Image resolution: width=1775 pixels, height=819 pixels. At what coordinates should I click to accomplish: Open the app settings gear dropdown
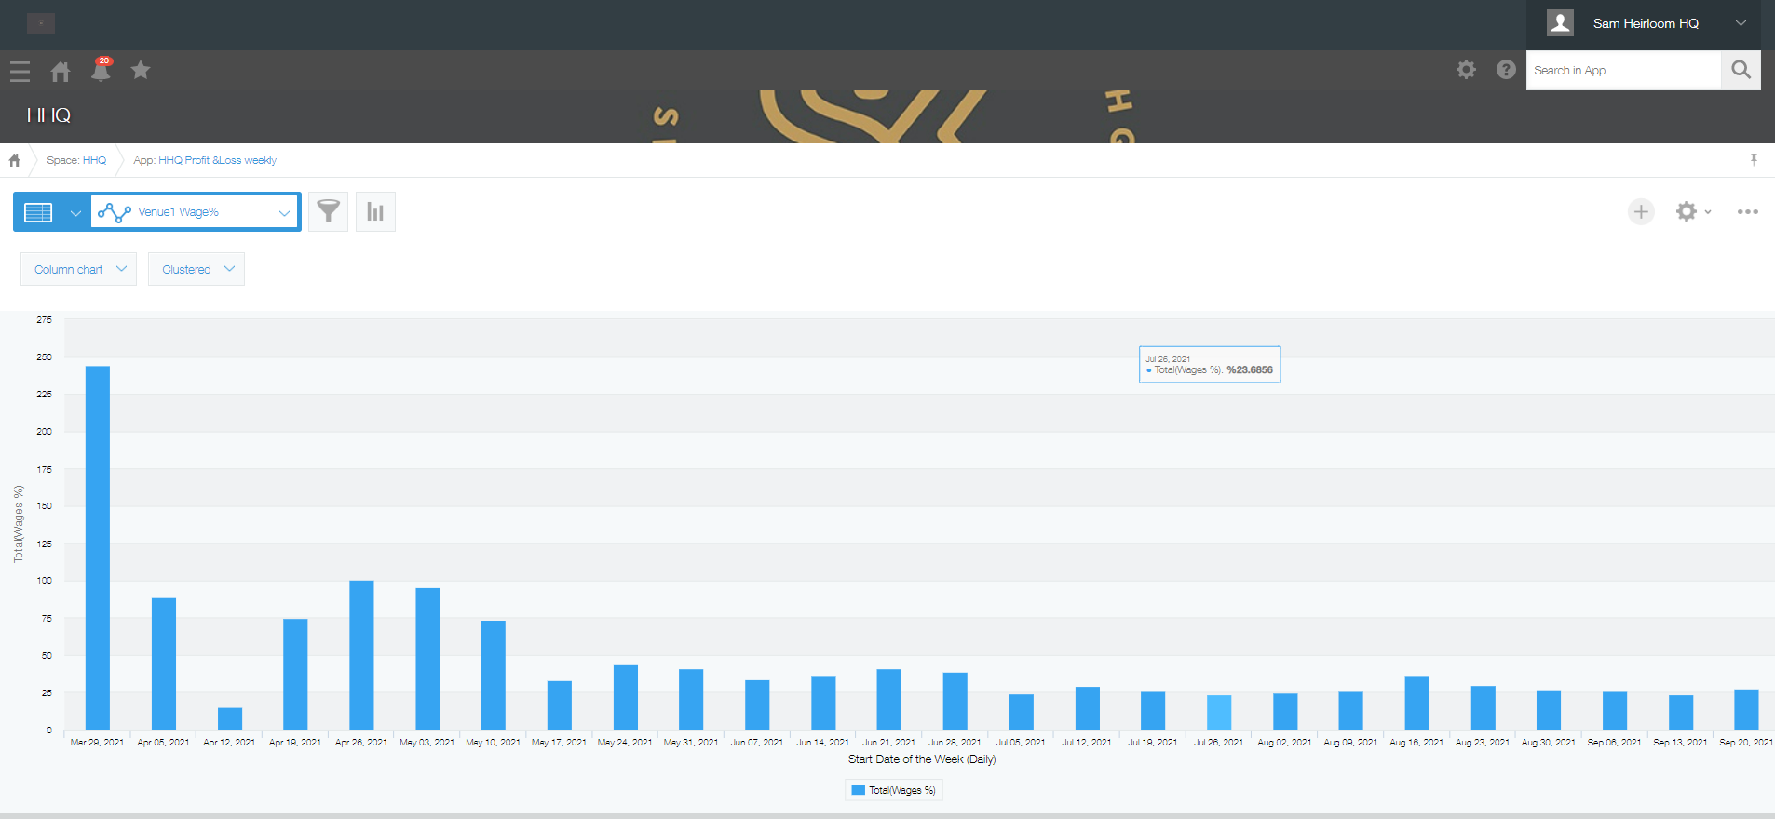(1692, 211)
